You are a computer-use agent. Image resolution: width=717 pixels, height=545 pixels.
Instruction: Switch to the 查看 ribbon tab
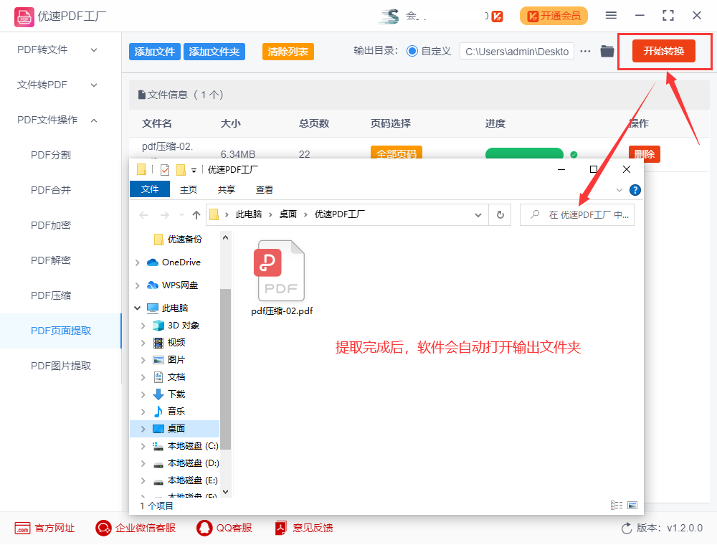(x=265, y=190)
